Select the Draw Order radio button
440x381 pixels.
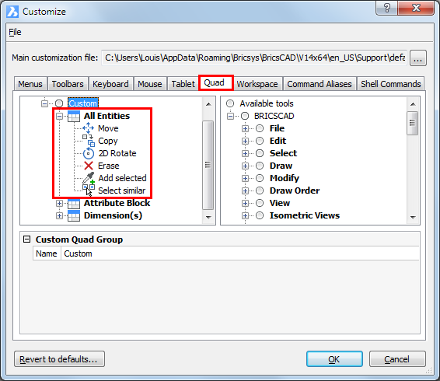(260, 190)
